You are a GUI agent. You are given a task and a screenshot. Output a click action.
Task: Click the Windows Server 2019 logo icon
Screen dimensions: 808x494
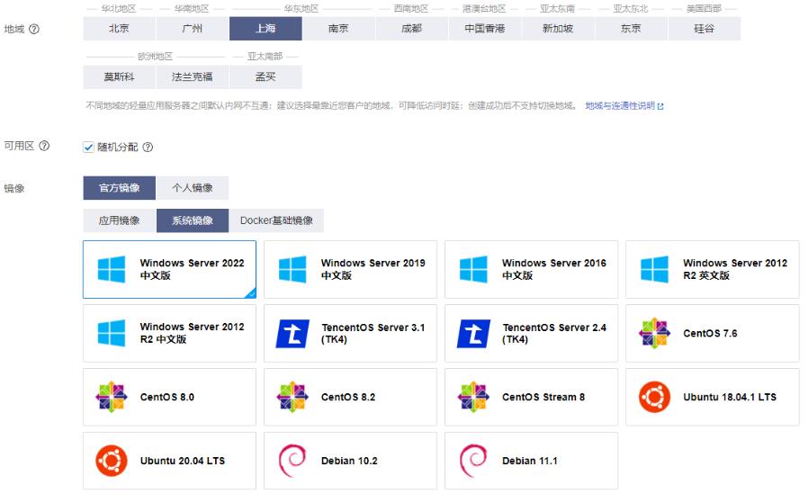292,269
